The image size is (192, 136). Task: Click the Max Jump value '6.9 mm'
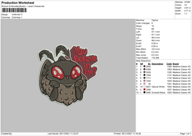coord(155,55)
